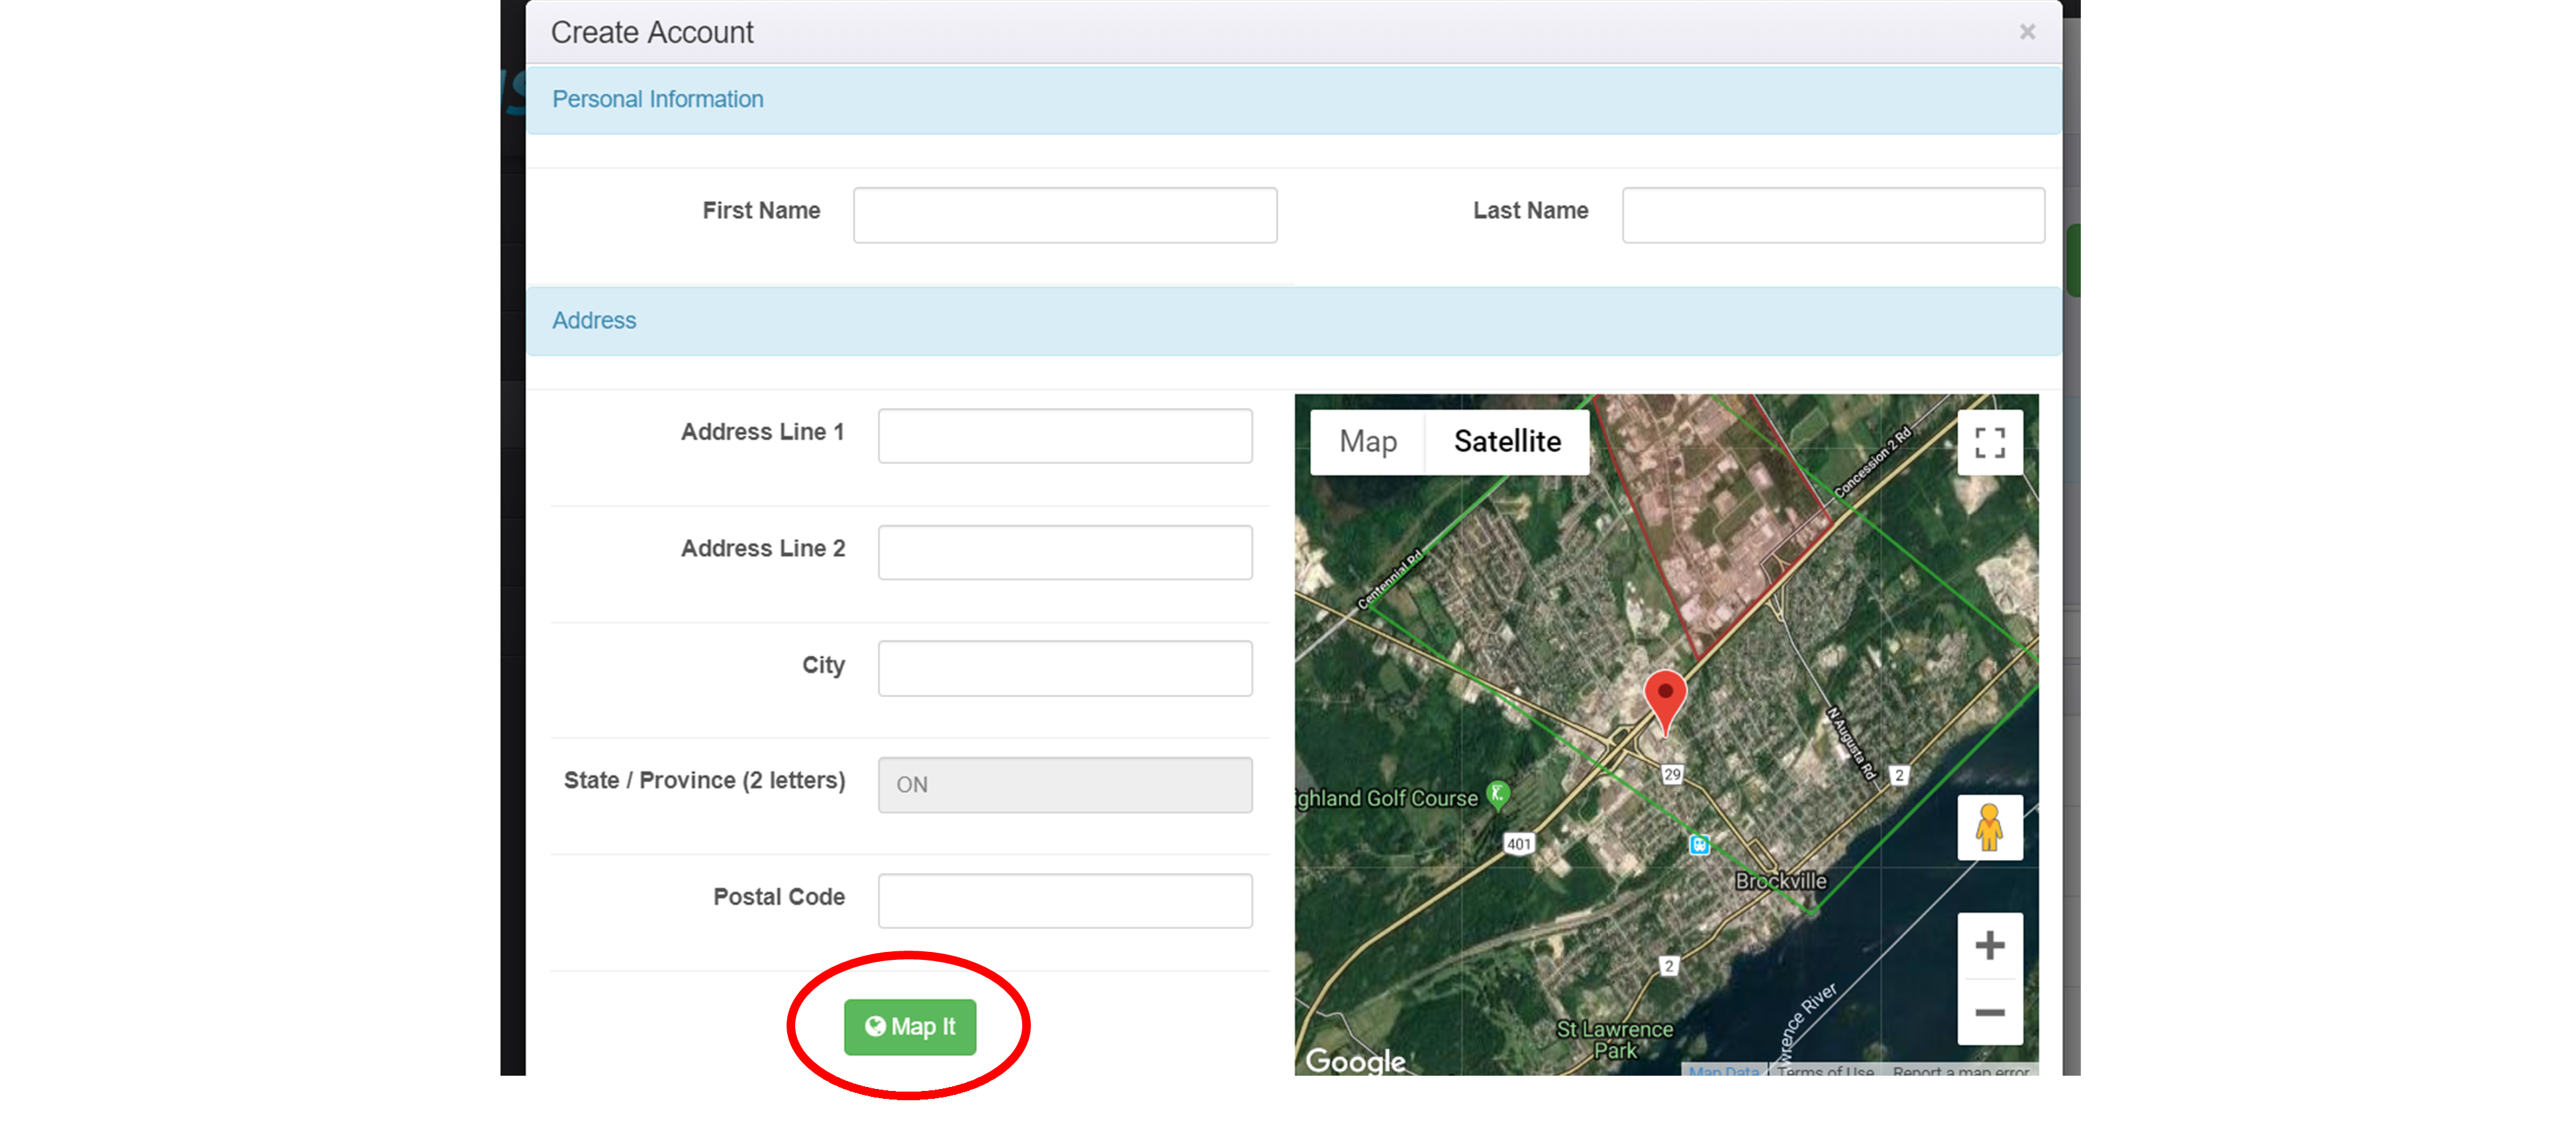Image resolution: width=2576 pixels, height=1128 pixels.
Task: Click the Postal Code field
Action: point(1064,900)
